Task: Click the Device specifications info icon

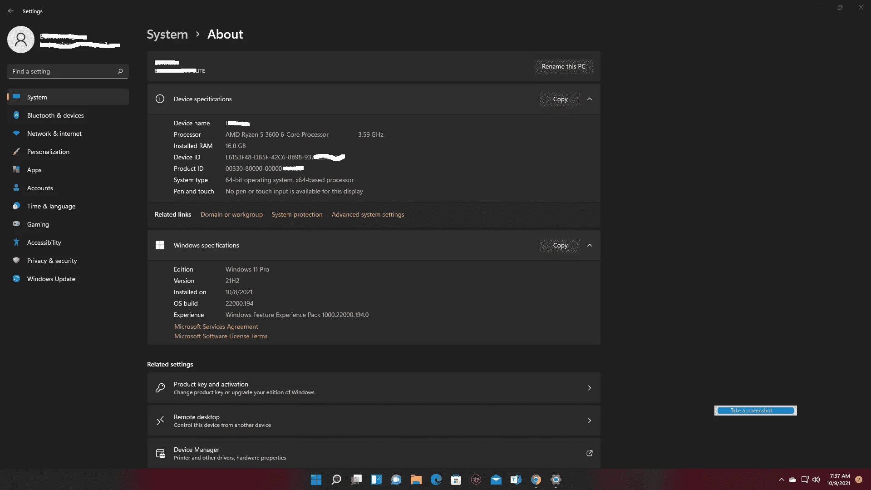Action: point(160,99)
